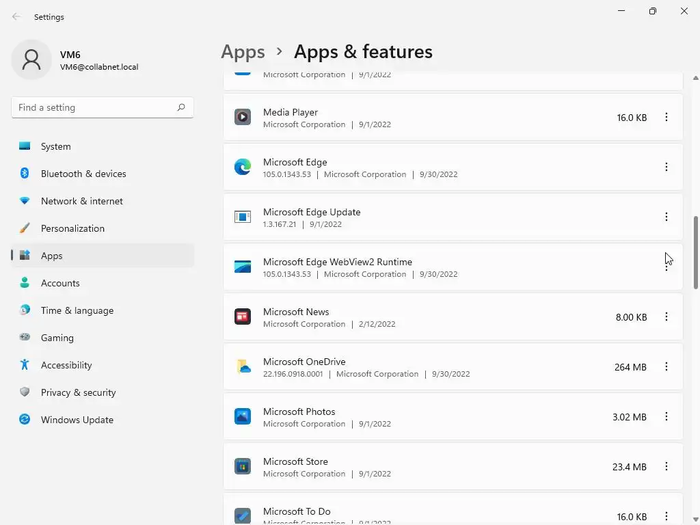This screenshot has width=700, height=525.
Task: Click the Microsoft Edge app icon
Action: click(x=243, y=167)
